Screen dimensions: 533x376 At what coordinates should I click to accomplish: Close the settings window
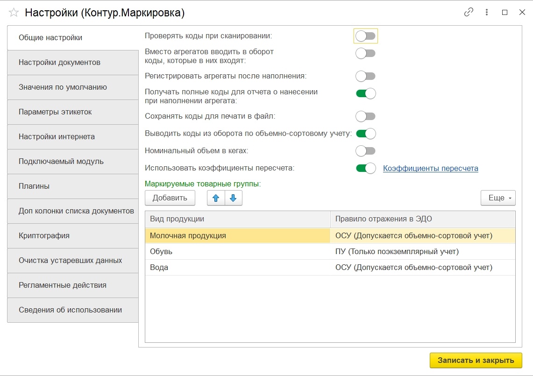[x=522, y=12]
